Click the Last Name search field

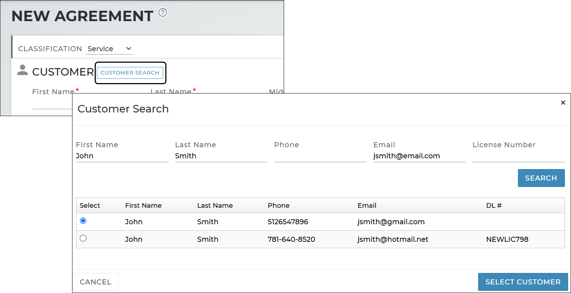pos(221,156)
